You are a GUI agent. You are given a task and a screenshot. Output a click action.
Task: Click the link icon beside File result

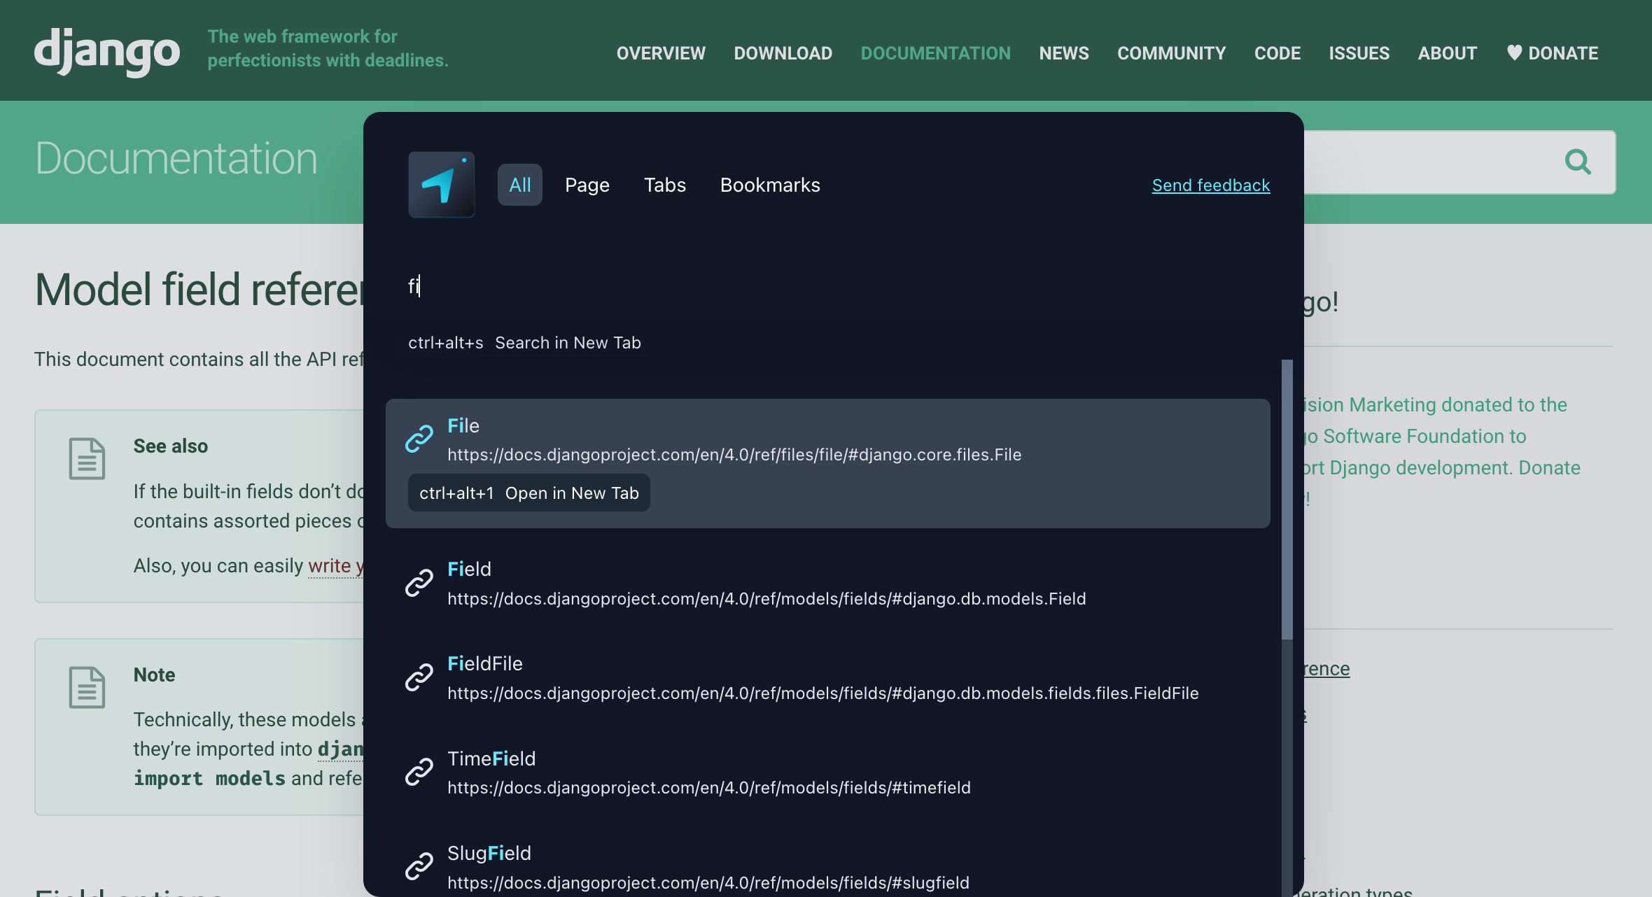pyautogui.click(x=419, y=439)
